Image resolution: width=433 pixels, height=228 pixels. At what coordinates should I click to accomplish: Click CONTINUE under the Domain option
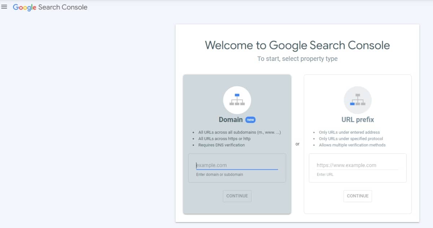click(x=237, y=196)
